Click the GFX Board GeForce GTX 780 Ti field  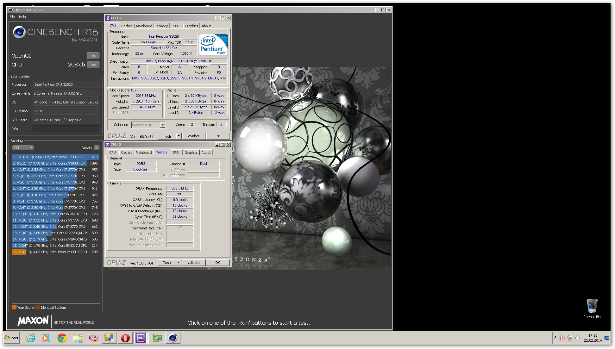tap(66, 120)
